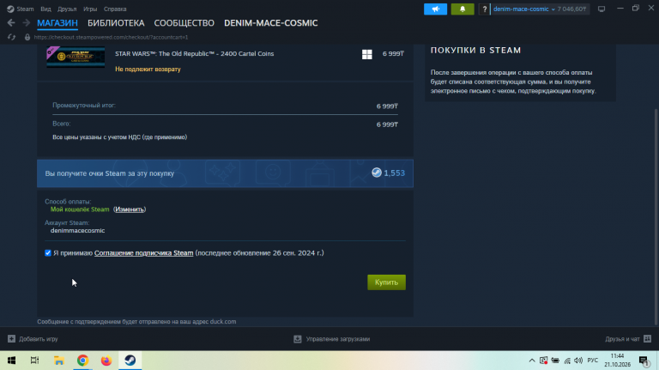Image resolution: width=659 pixels, height=370 pixels.
Task: Open the Игры menu
Action: click(90, 9)
